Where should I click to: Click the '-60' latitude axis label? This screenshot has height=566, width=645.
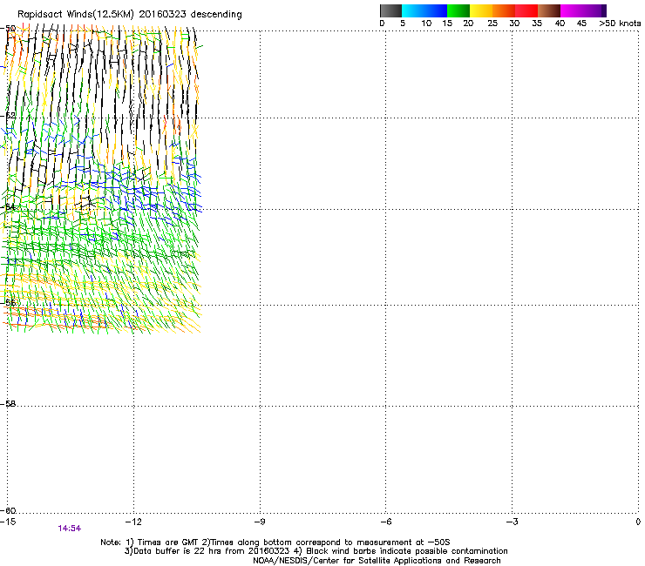coord(8,510)
